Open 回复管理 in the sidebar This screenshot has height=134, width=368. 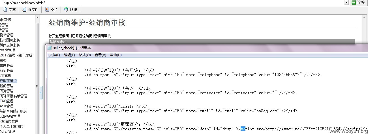[x=7, y=91]
